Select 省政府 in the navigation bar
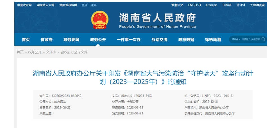277x131 pixels. pyautogui.click(x=47, y=40)
